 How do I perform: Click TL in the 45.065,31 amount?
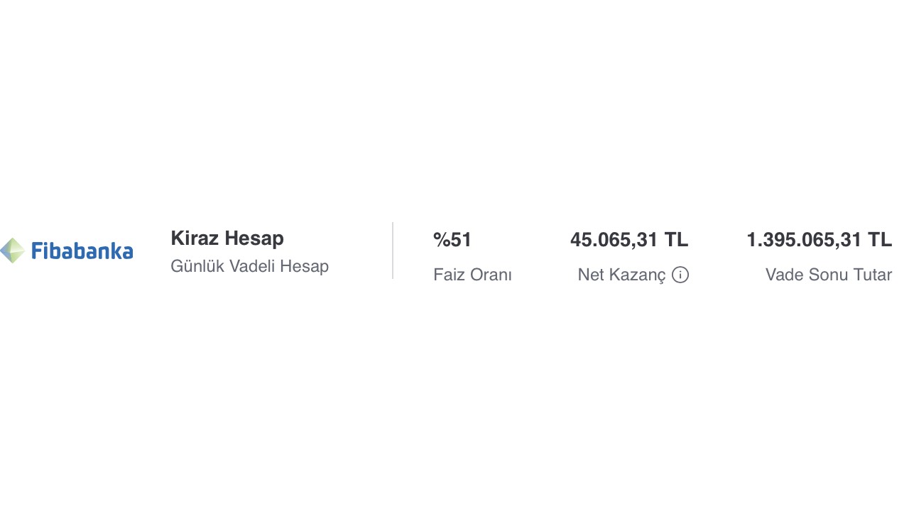click(676, 240)
